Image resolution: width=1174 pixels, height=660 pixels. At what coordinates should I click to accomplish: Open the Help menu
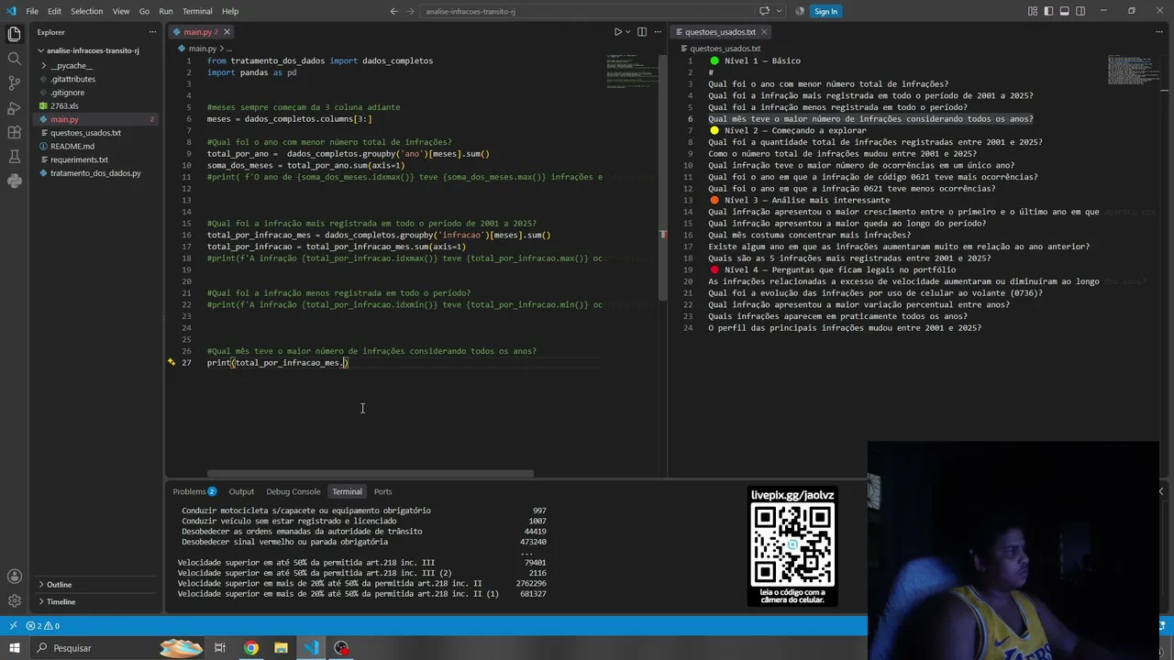(230, 11)
